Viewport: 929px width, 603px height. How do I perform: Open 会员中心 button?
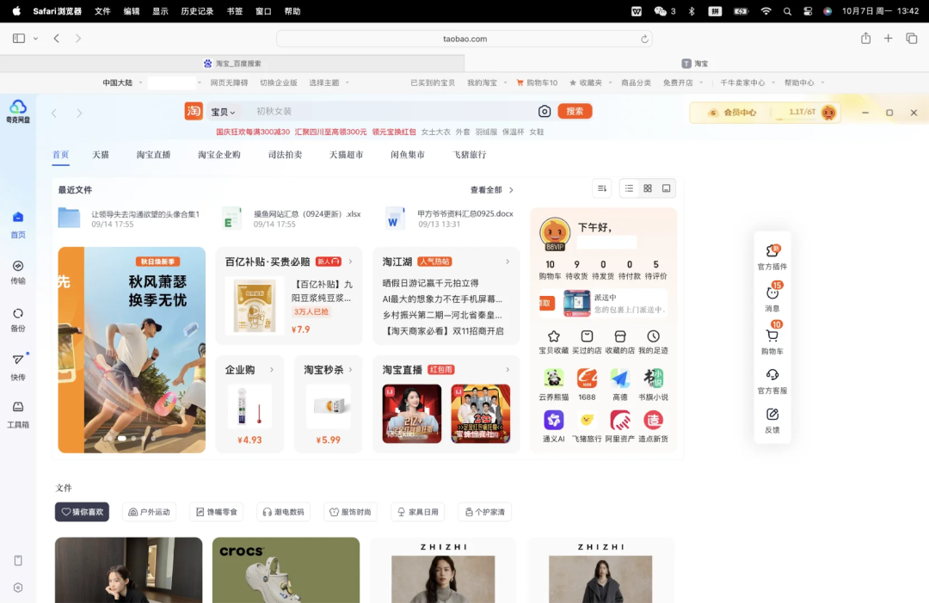pos(733,113)
